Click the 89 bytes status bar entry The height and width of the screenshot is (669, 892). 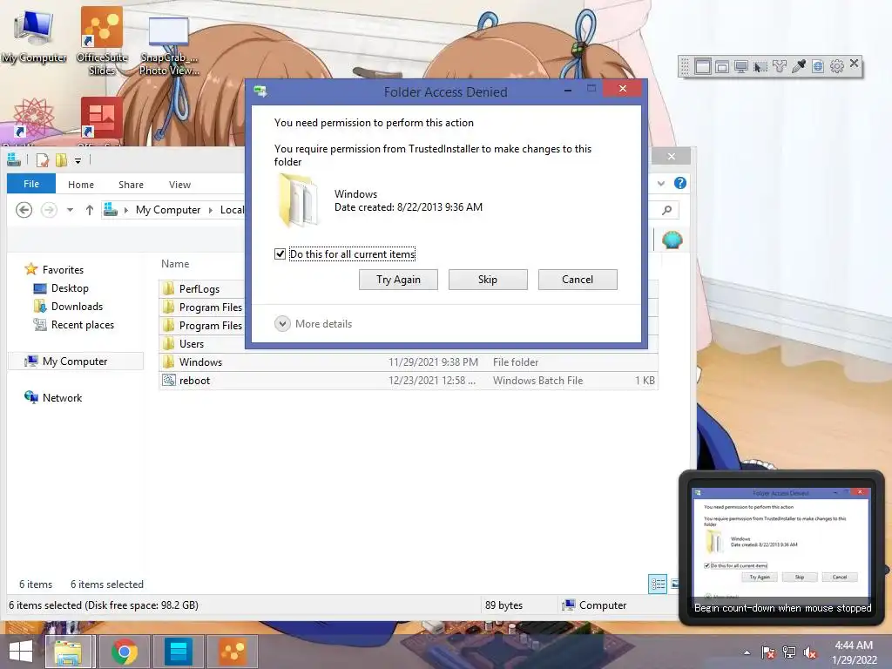503,605
